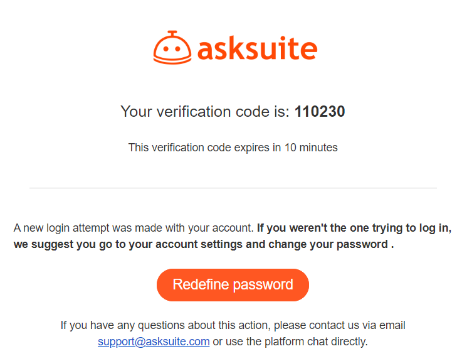457x361 pixels.
Task: Click 'A new login attempt was made' sentence
Action: [133, 228]
